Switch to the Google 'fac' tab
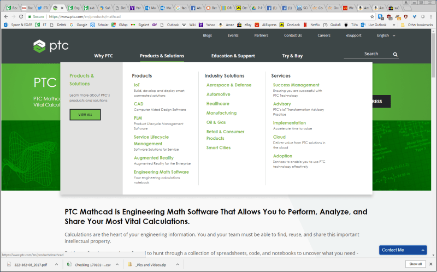Viewport: 437px width, 272px height. (x=181, y=8)
